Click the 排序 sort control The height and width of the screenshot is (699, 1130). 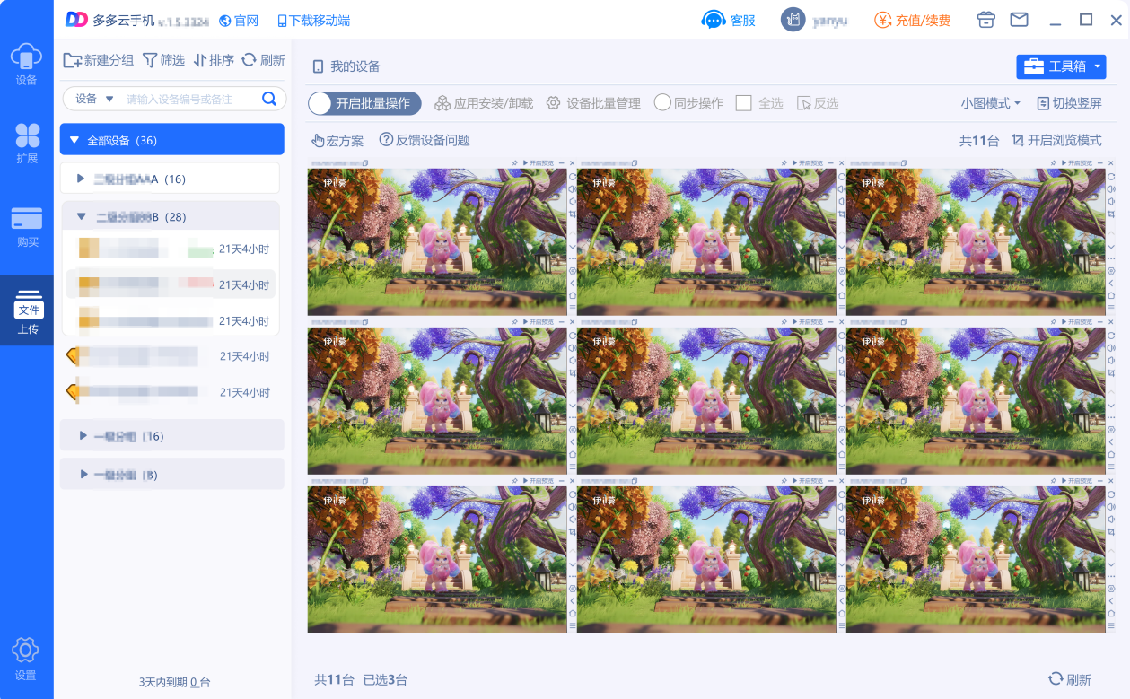point(214,60)
